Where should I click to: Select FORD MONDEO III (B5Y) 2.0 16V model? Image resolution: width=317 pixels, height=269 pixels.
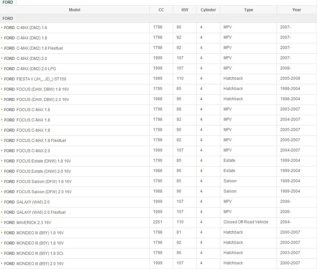tap(34, 264)
